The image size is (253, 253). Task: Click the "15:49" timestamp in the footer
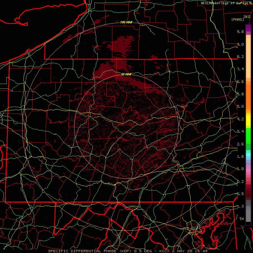(x=201, y=251)
